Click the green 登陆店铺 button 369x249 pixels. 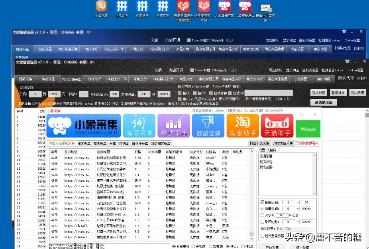point(308,129)
